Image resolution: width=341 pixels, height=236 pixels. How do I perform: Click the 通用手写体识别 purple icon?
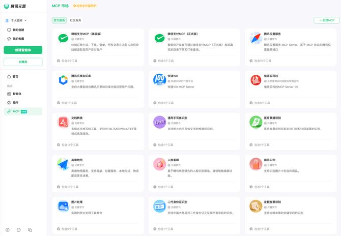[160, 122]
